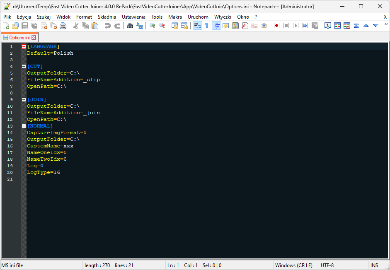Expand the toolbar overflow chevron
This screenshot has width=390, height=270.
coord(386,24)
